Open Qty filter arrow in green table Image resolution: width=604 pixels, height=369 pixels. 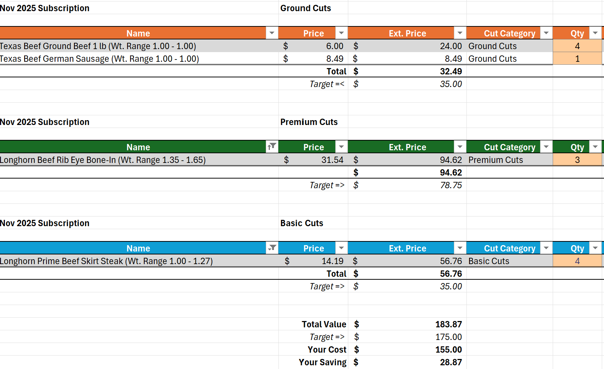click(x=595, y=147)
